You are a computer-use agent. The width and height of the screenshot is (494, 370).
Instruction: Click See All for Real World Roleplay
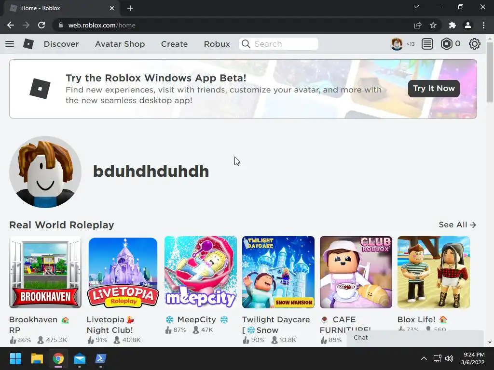pyautogui.click(x=457, y=225)
